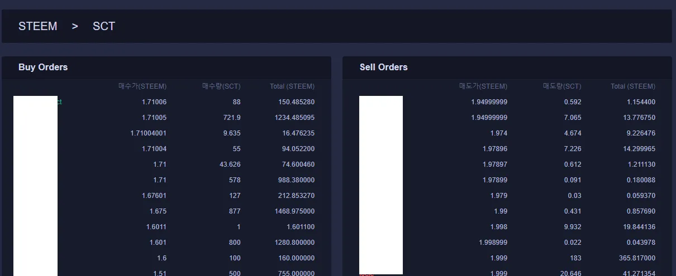Screen dimensions: 676x276
Task: Click the STEEM label in header
Action: click(37, 26)
